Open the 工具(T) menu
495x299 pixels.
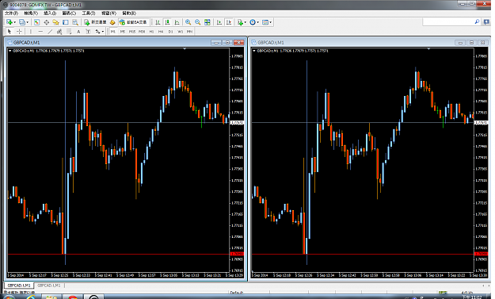click(x=89, y=13)
